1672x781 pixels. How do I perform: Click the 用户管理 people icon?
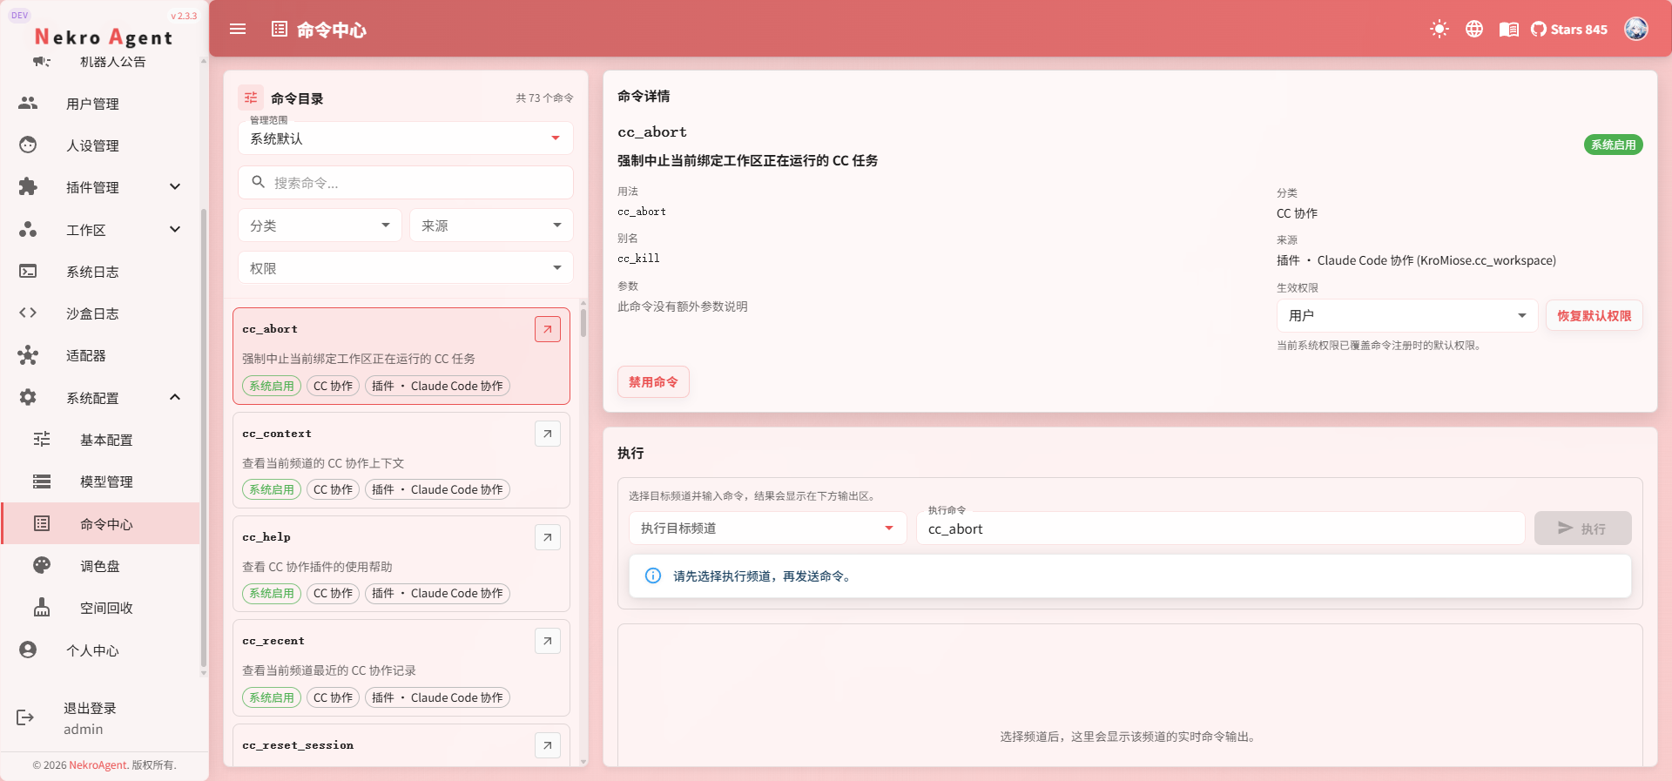point(28,104)
